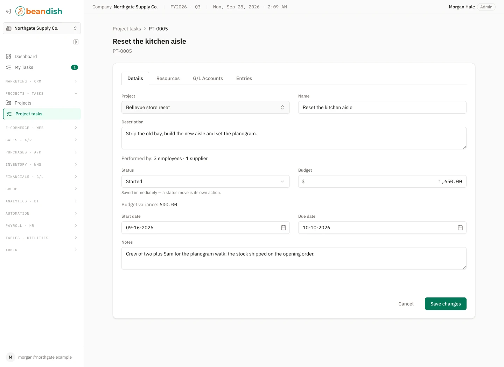Expand the Admin section
The image size is (504, 367).
click(42, 250)
